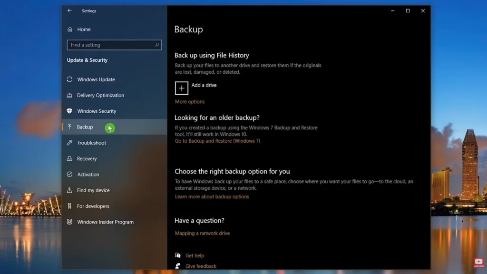This screenshot has height=274, width=487.
Task: Click Add a drive label
Action: 204,85
